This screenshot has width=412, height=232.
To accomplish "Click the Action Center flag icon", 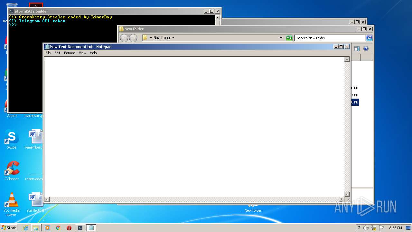I will click(x=381, y=228).
